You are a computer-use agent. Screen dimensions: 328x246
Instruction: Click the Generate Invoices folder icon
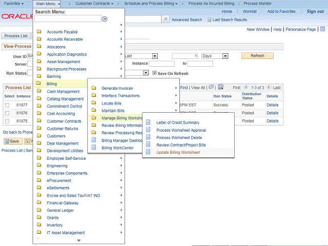point(94,88)
